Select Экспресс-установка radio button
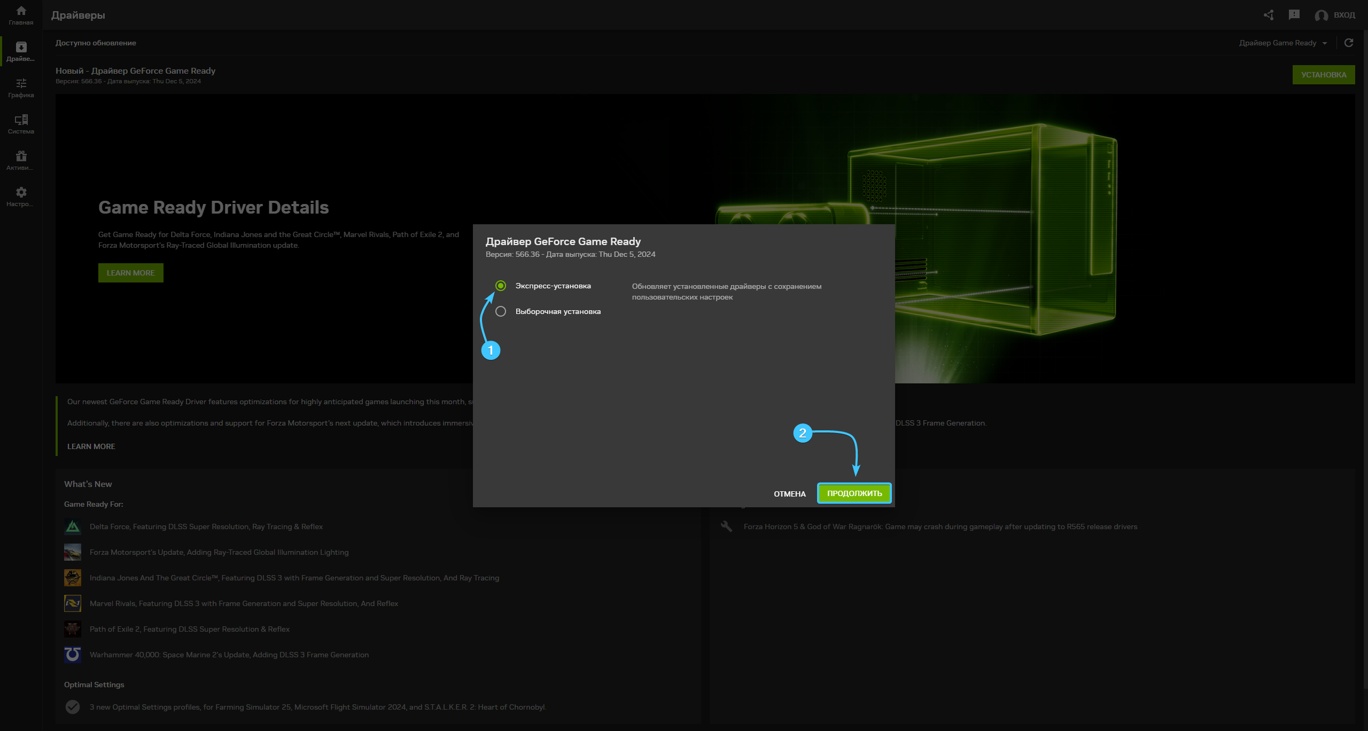The image size is (1368, 731). coord(501,286)
